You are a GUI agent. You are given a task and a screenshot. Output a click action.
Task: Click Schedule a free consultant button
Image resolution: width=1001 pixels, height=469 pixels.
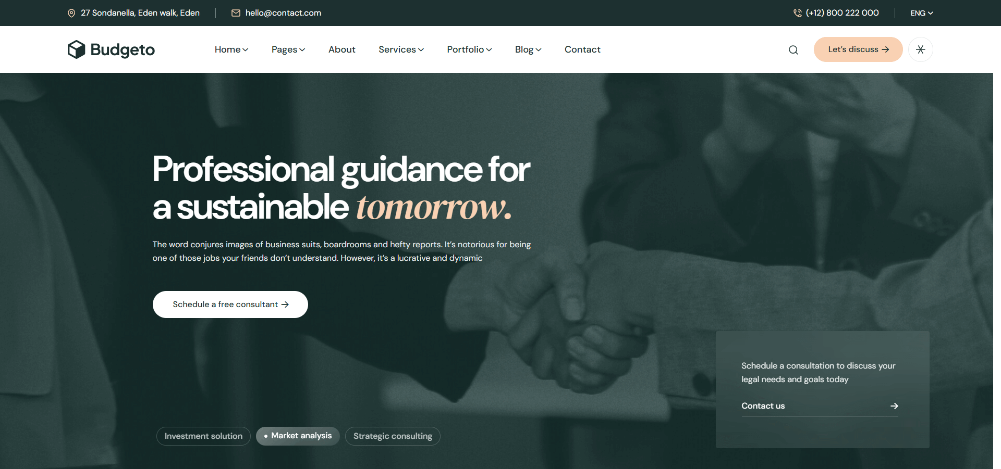tap(230, 305)
